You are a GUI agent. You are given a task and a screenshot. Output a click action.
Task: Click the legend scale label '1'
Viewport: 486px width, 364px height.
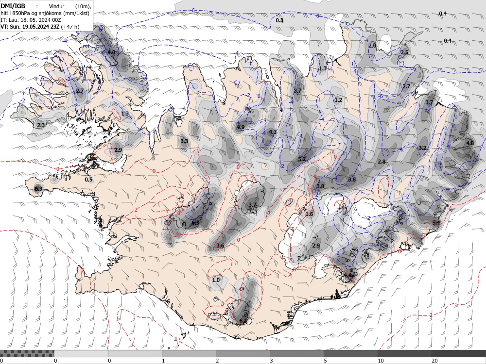click(x=163, y=361)
